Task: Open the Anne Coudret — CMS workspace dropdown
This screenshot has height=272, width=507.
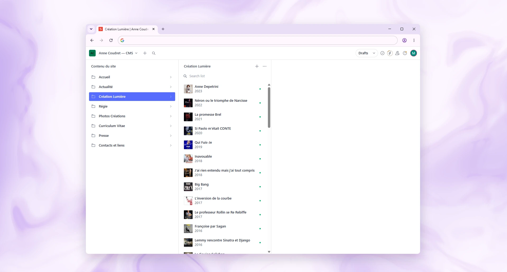Action: (118, 53)
